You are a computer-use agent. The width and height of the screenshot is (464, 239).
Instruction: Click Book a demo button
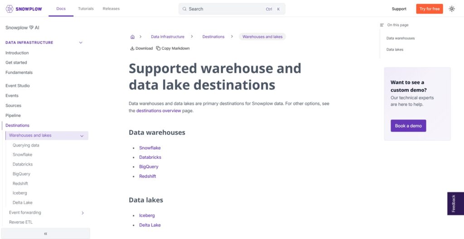(x=408, y=126)
